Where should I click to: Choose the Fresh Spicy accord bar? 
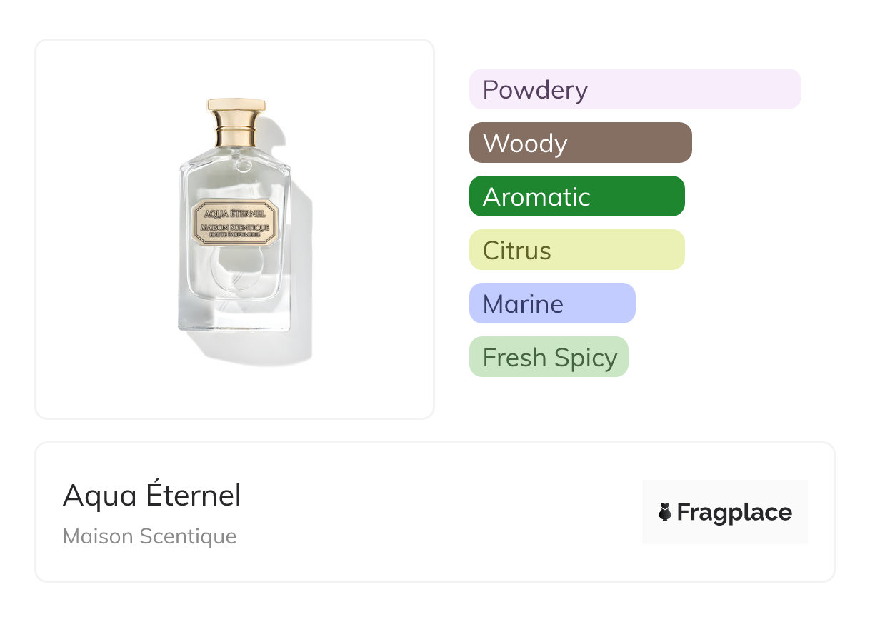click(548, 357)
